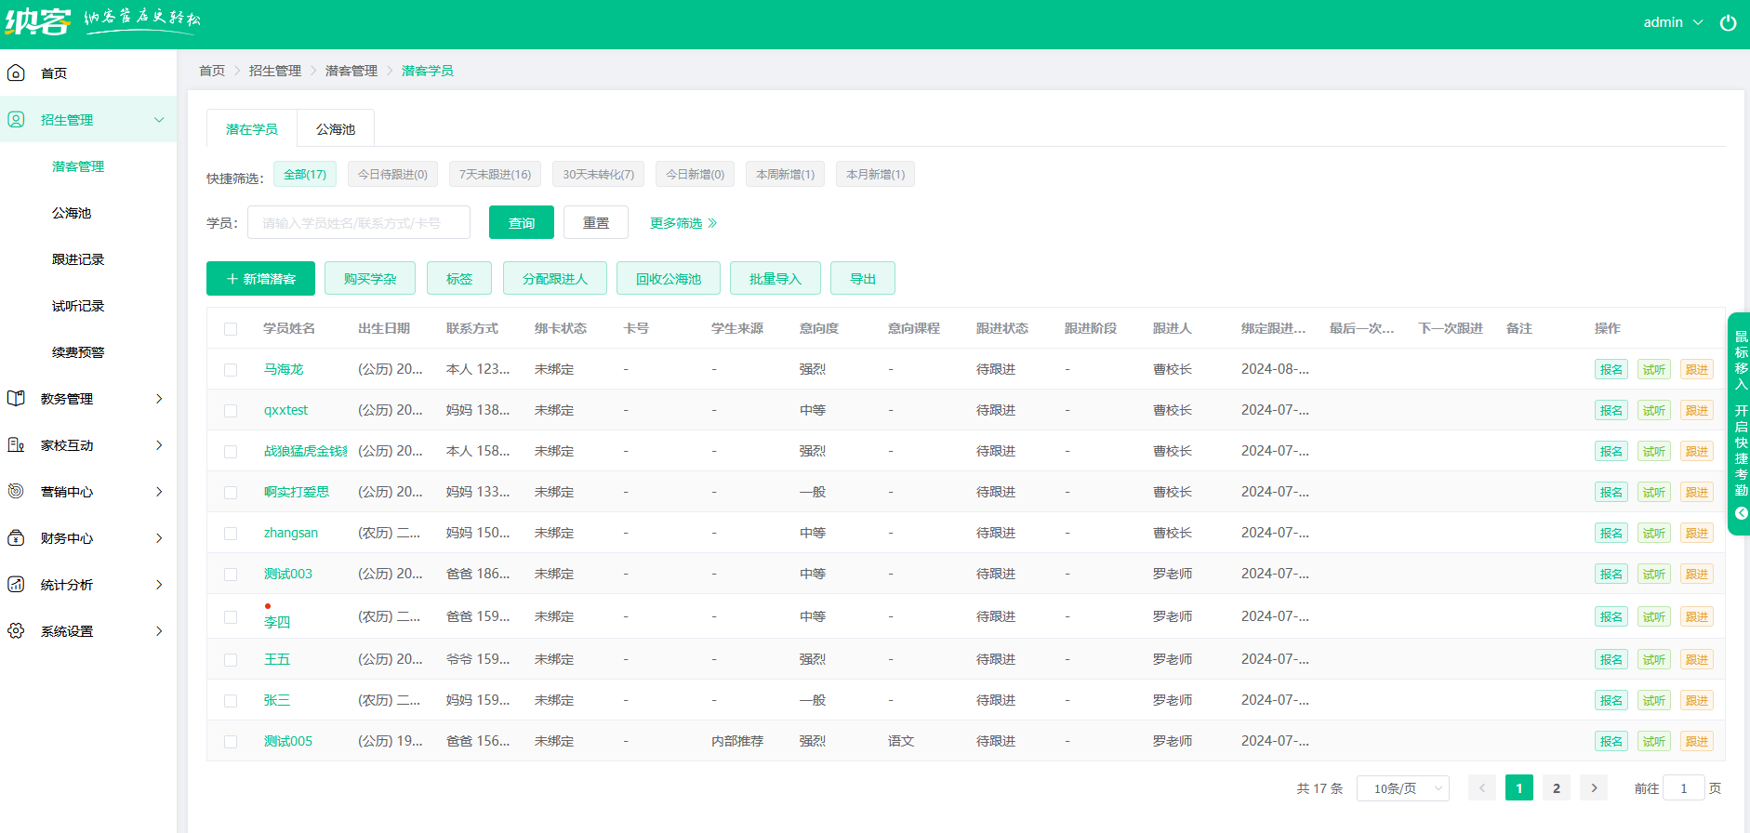Click the 招生管理 person icon

click(16, 119)
